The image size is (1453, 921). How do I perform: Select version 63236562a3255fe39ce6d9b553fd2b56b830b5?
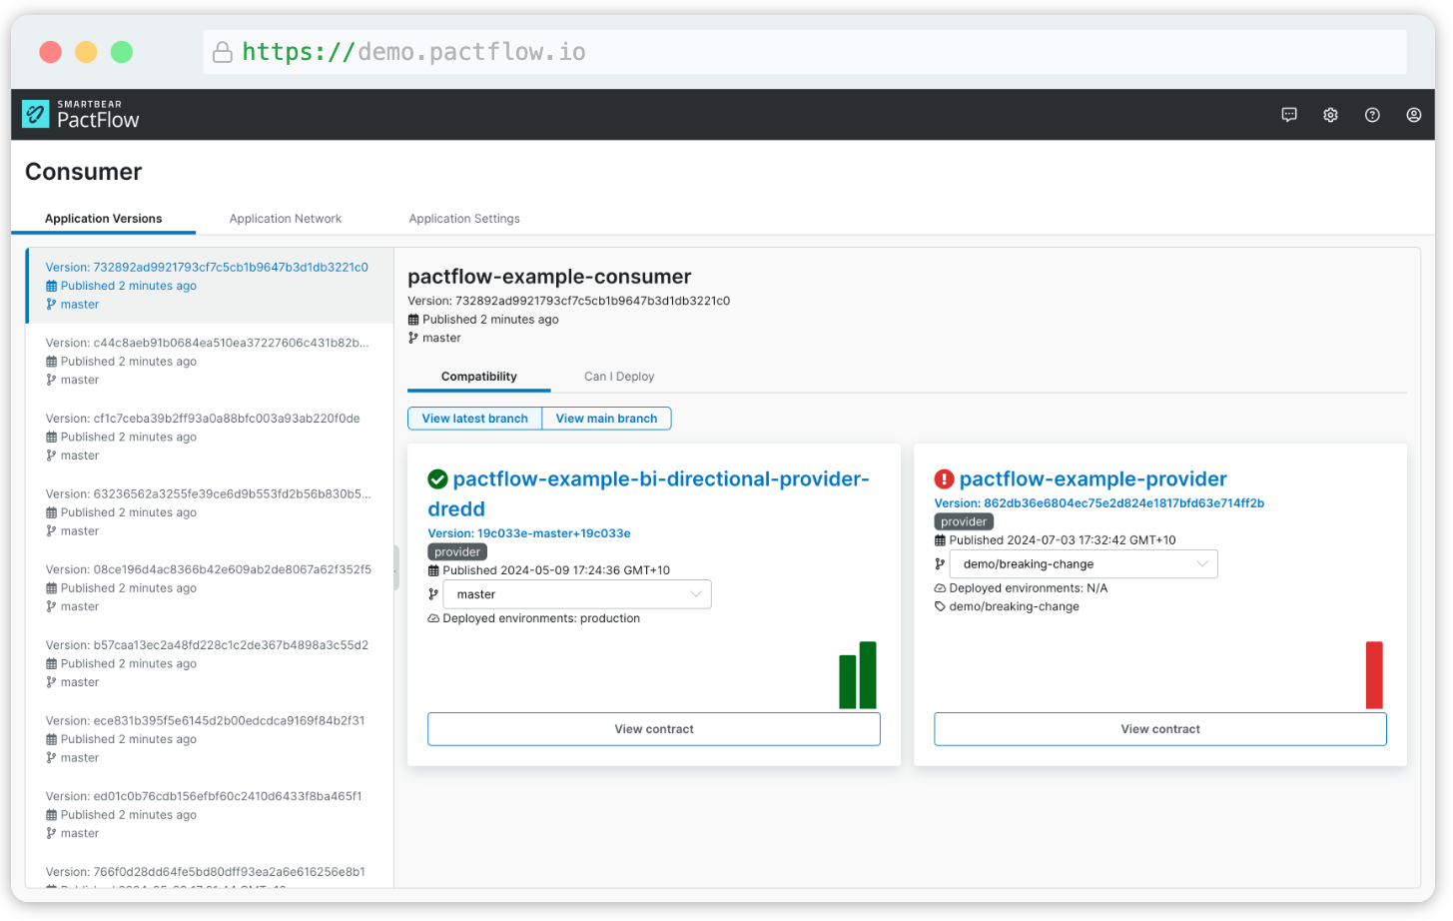pyautogui.click(x=210, y=512)
